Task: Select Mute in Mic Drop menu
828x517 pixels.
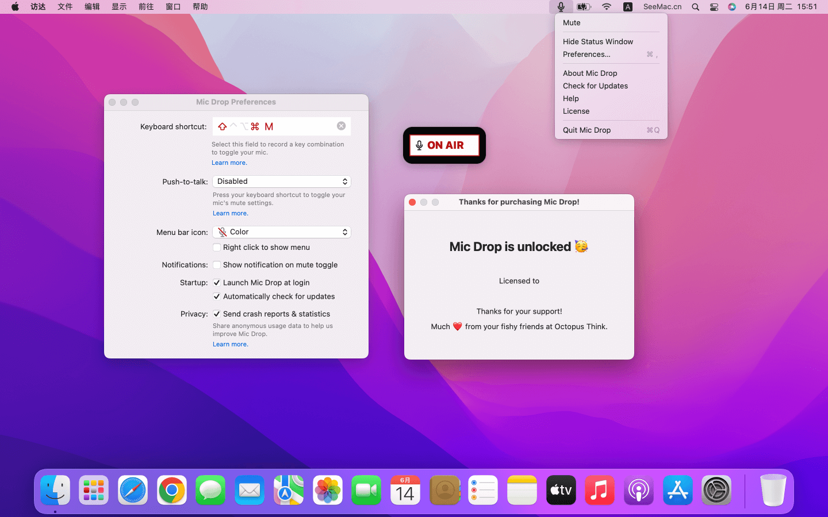Action: [x=611, y=23]
